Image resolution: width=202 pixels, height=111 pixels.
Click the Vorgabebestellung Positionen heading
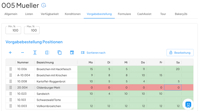(x=34, y=42)
